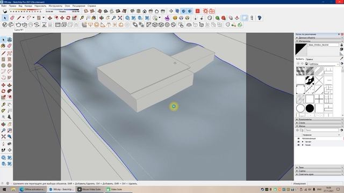Click the Add Tag Folder icon
Screen dimensions: 344x193
tap(302, 130)
